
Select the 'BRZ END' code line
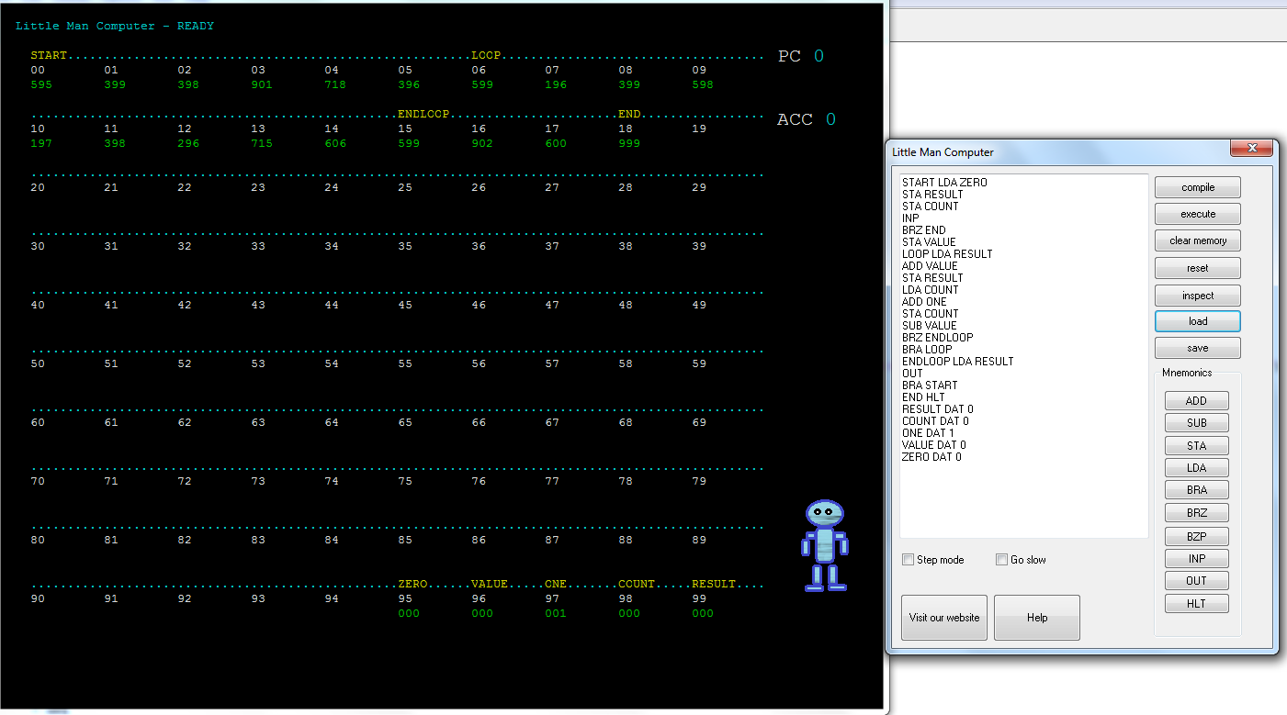point(923,230)
